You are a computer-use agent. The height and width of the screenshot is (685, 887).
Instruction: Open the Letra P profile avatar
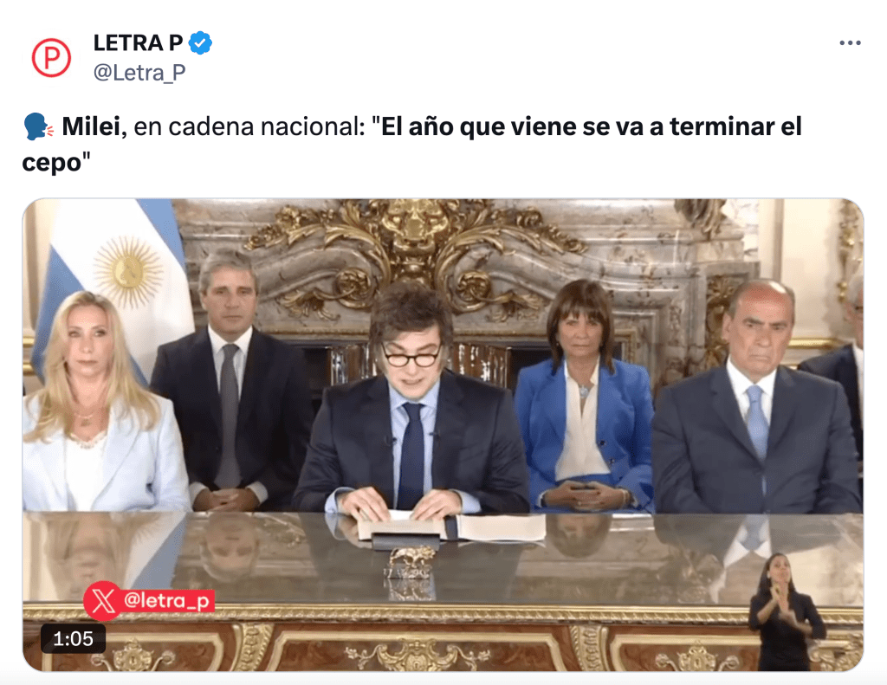point(51,58)
